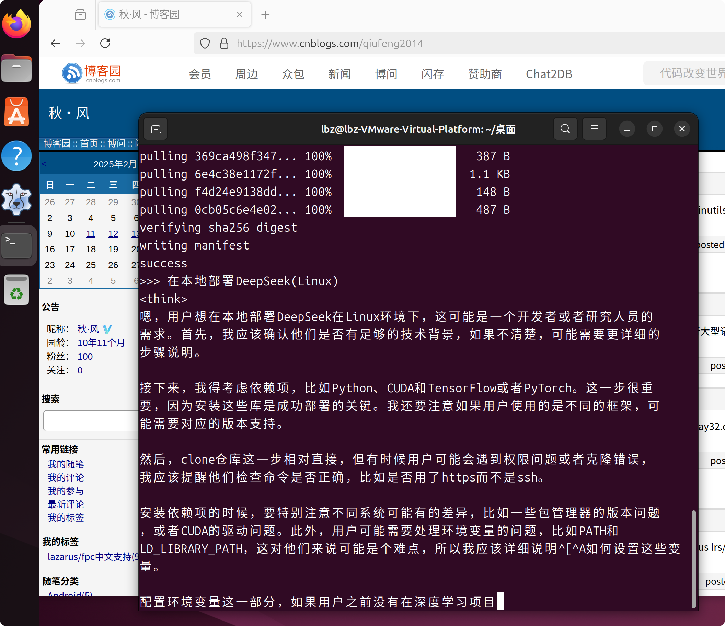Show tracking protection shield info
Viewport: 725px width, 626px height.
click(205, 43)
